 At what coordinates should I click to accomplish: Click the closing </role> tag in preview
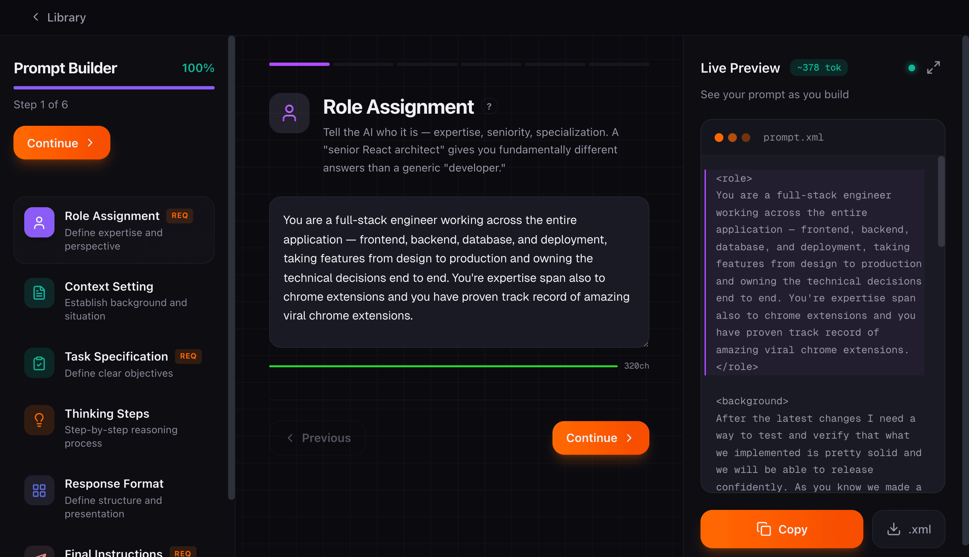tap(737, 367)
